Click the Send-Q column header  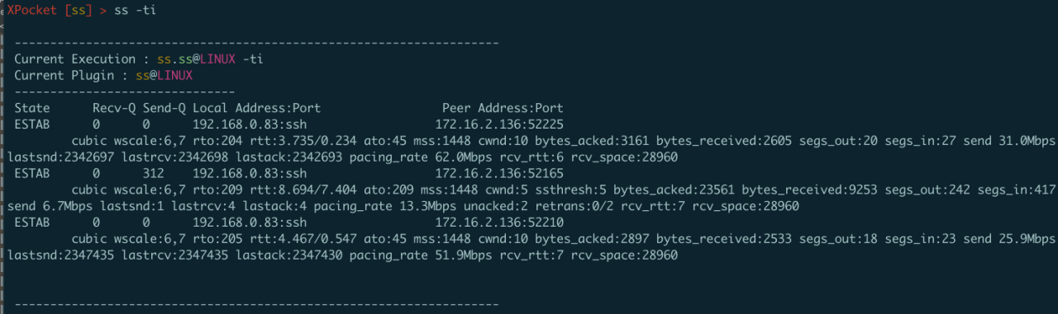click(x=164, y=108)
